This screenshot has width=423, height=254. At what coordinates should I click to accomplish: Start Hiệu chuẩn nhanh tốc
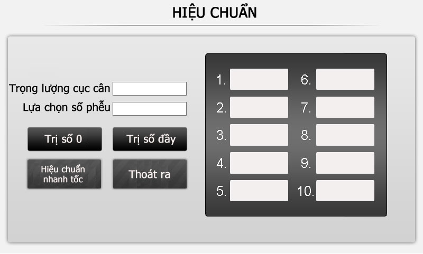[x=63, y=174]
